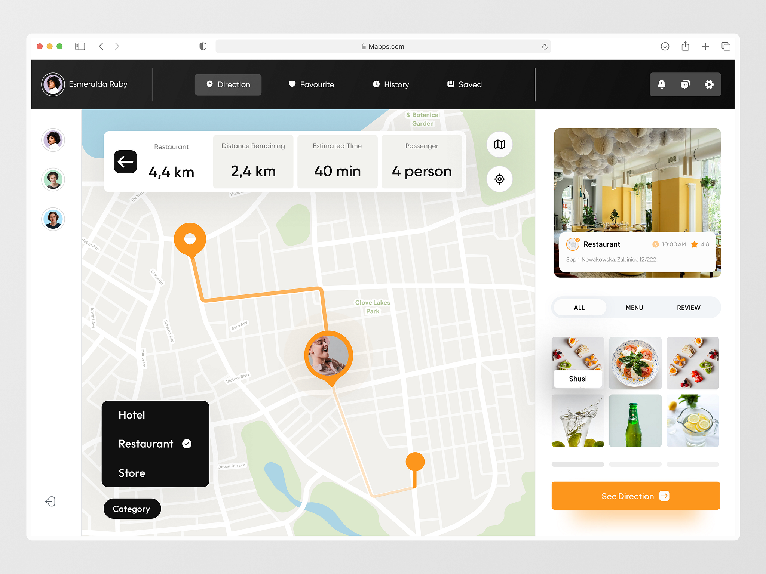
Task: Switch to the MENU tab
Action: click(x=634, y=307)
